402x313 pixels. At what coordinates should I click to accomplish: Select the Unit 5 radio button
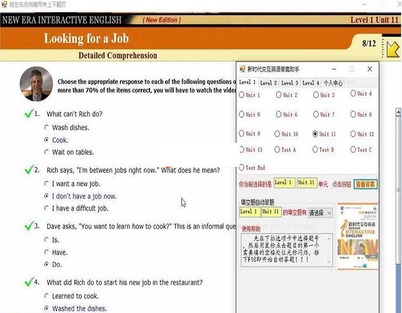point(242,115)
